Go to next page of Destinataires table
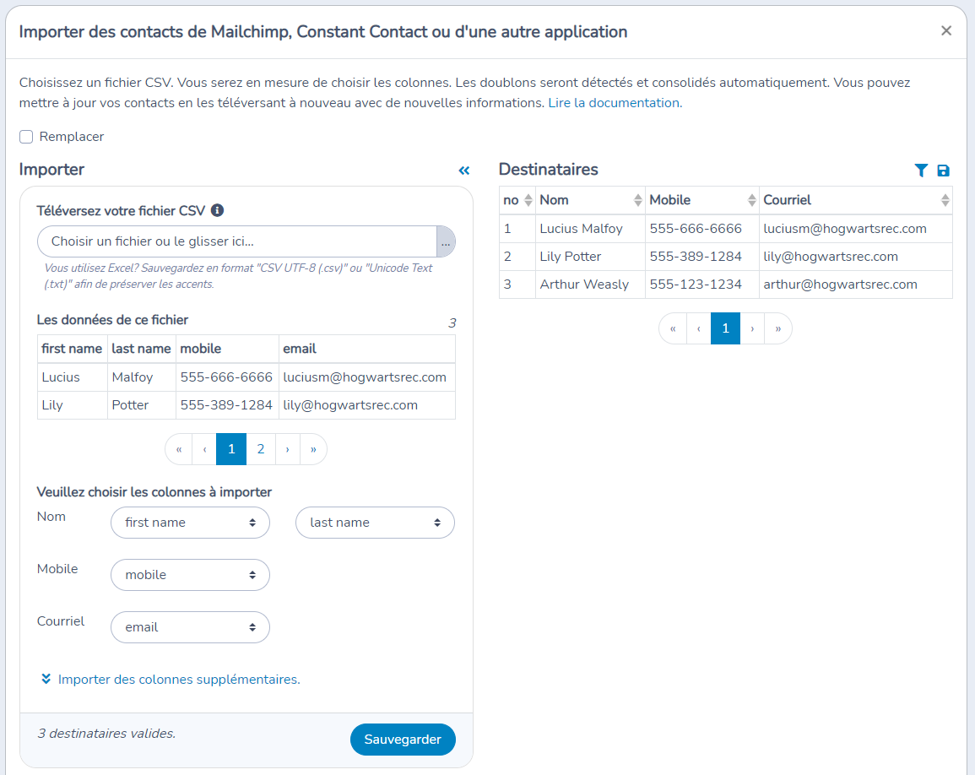This screenshot has height=775, width=975. pos(752,328)
